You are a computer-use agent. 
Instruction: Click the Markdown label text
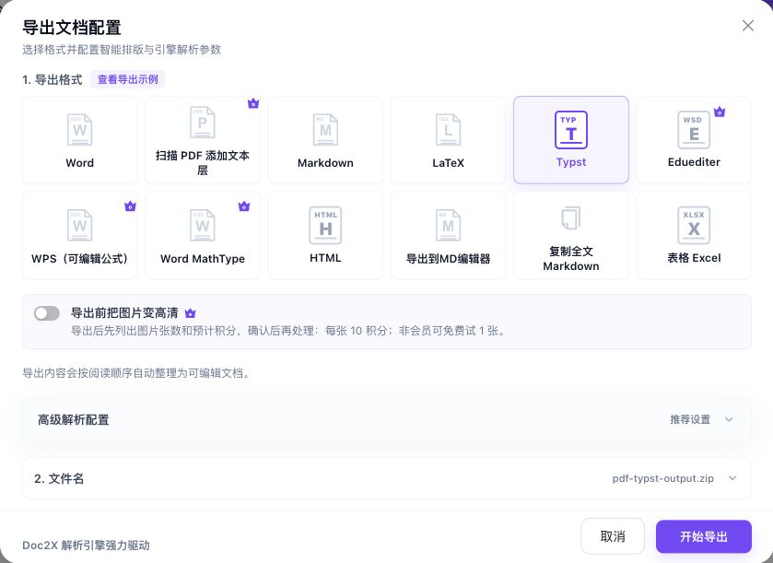(325, 163)
